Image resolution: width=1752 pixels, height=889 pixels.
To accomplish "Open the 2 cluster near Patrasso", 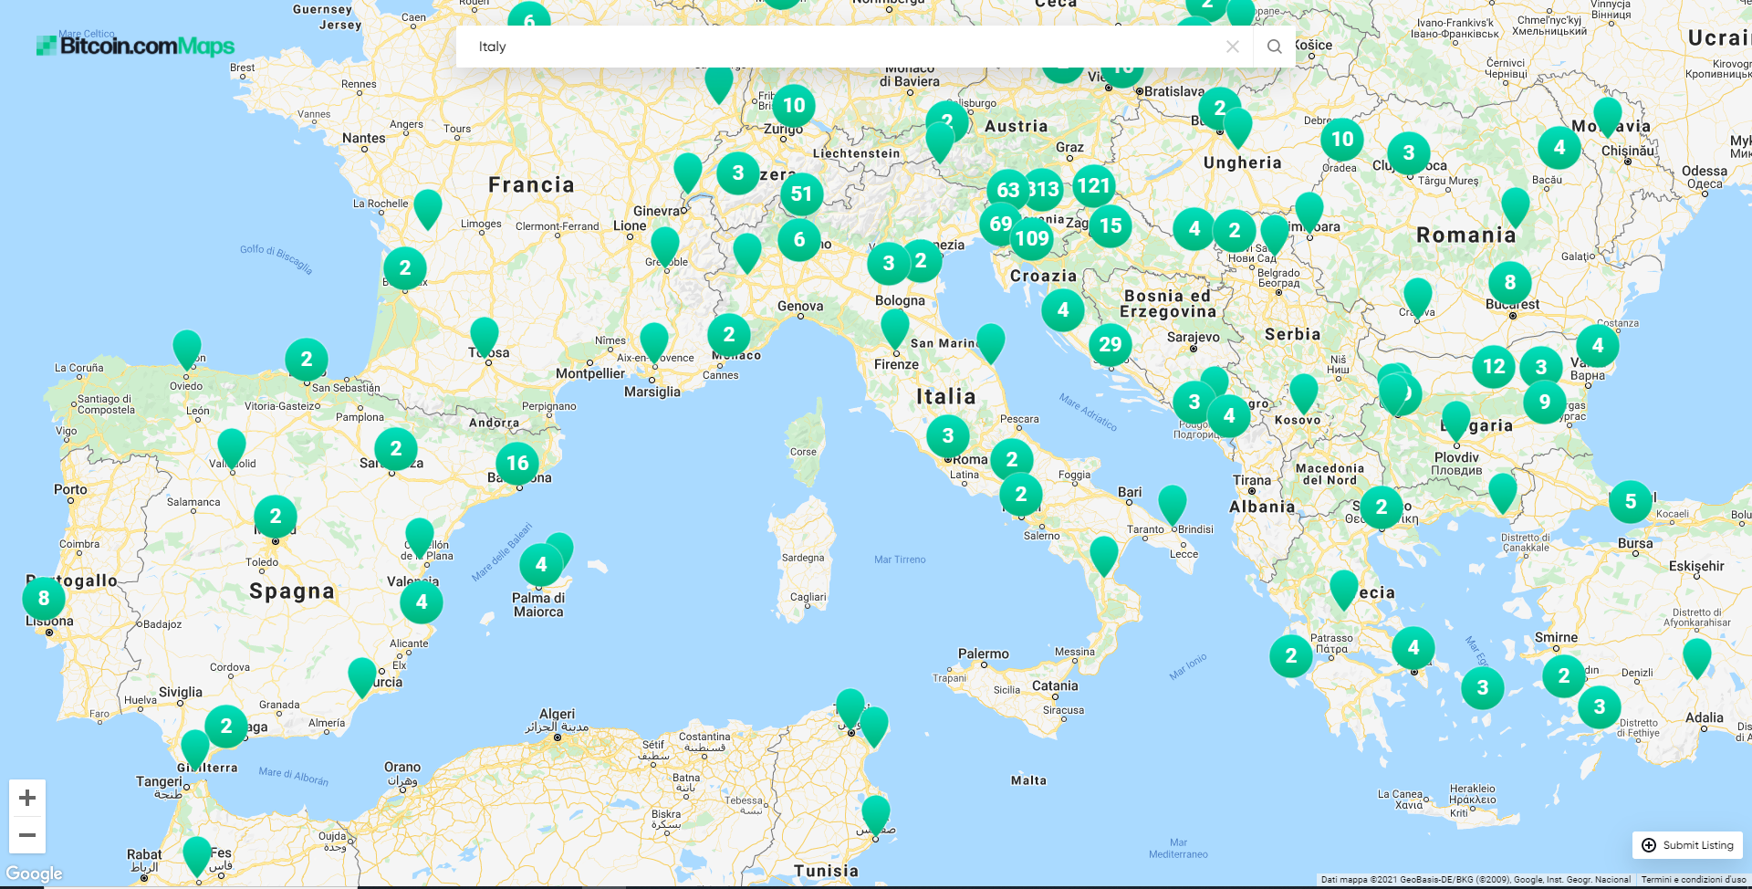I will [x=1291, y=655].
